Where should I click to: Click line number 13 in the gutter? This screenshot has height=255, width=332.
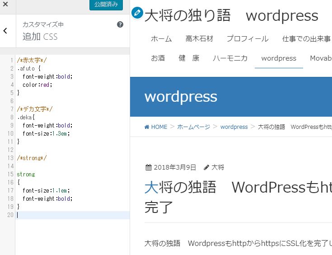(x=10, y=158)
